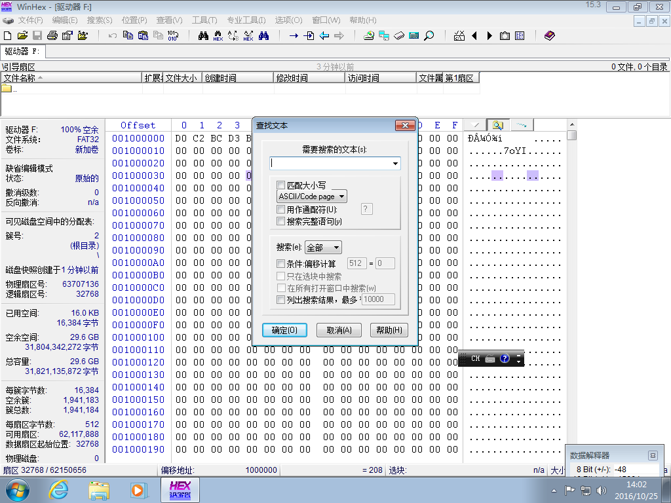Select the 驱动器 F: tab
Image resolution: width=671 pixels, height=503 pixels.
(22, 51)
